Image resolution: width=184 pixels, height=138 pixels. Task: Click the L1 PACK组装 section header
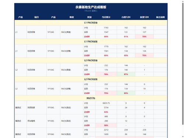click(91, 42)
